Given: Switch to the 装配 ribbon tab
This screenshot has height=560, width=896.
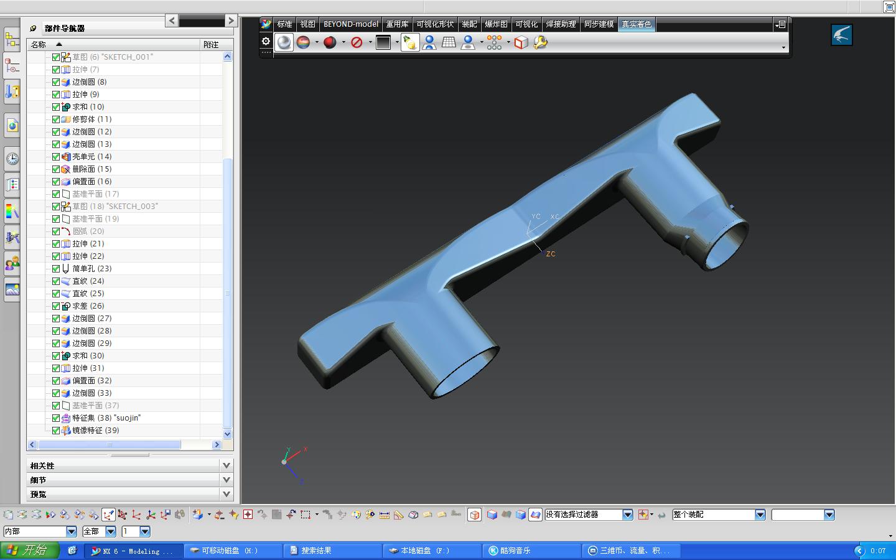Looking at the screenshot, I should pos(469,24).
